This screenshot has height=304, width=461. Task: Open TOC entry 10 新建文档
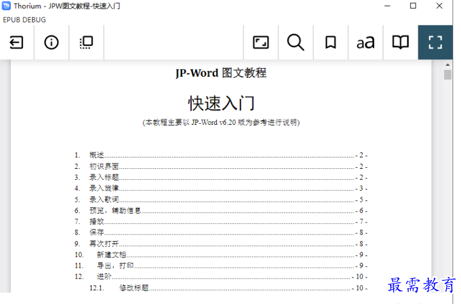(221, 255)
